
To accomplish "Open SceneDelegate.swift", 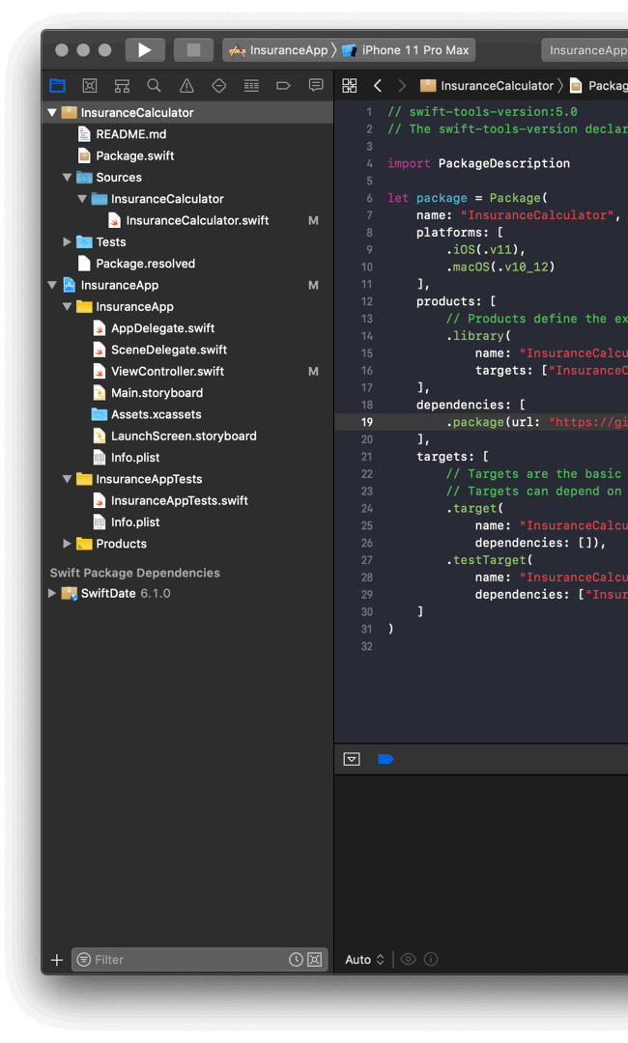I will coord(169,350).
